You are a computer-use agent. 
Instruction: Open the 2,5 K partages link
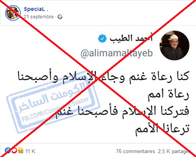(174, 151)
